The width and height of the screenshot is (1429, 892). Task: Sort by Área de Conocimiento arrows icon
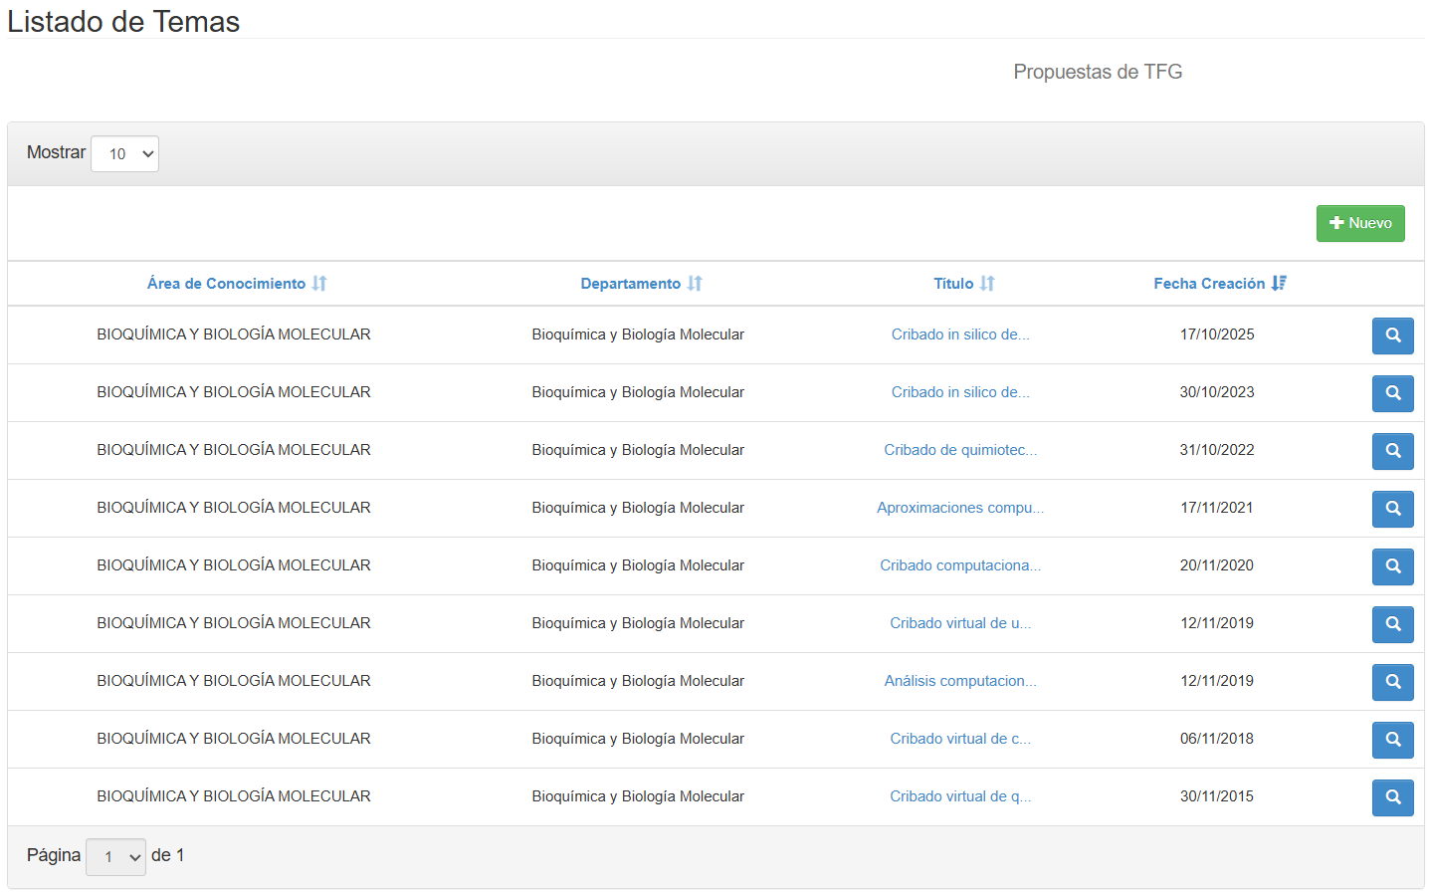click(x=319, y=284)
